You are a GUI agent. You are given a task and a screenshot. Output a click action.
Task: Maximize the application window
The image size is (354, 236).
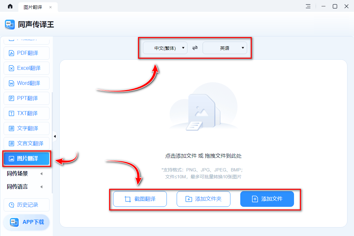pyautogui.click(x=335, y=6)
